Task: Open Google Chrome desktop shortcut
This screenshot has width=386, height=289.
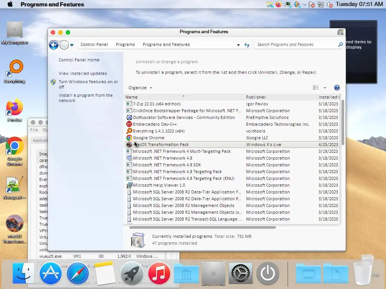Action: pyautogui.click(x=15, y=151)
